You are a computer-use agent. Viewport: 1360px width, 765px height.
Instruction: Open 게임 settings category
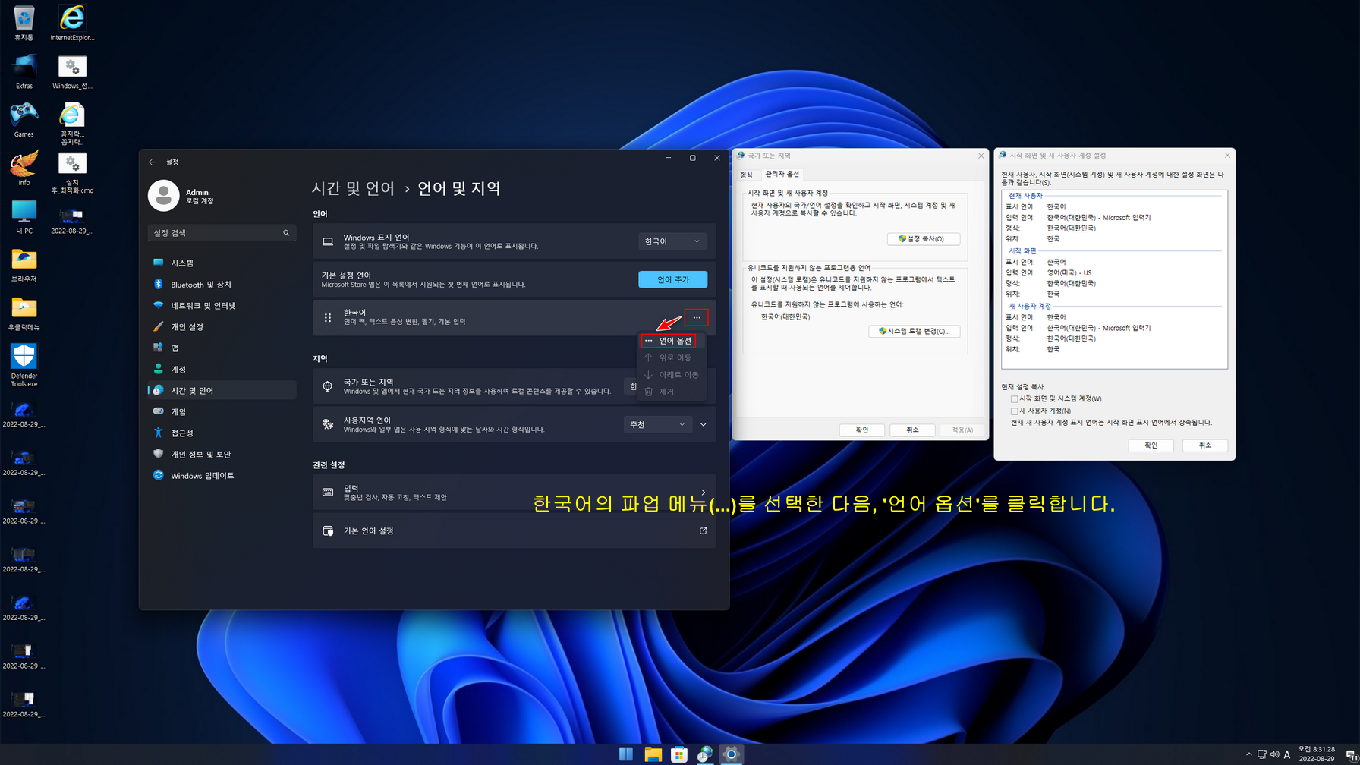(x=221, y=411)
